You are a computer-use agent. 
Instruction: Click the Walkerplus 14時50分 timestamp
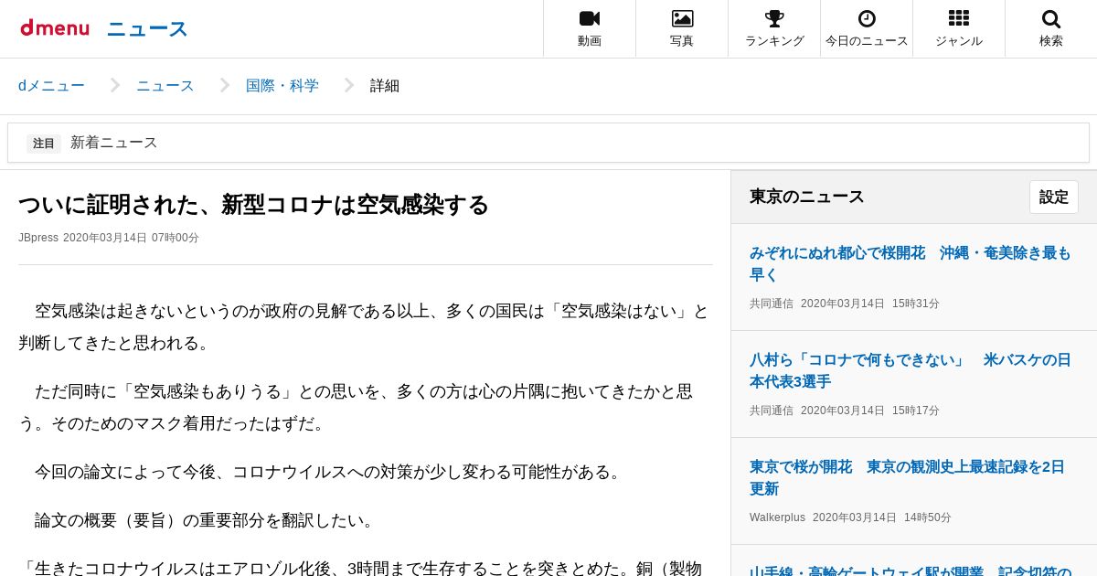point(850,517)
